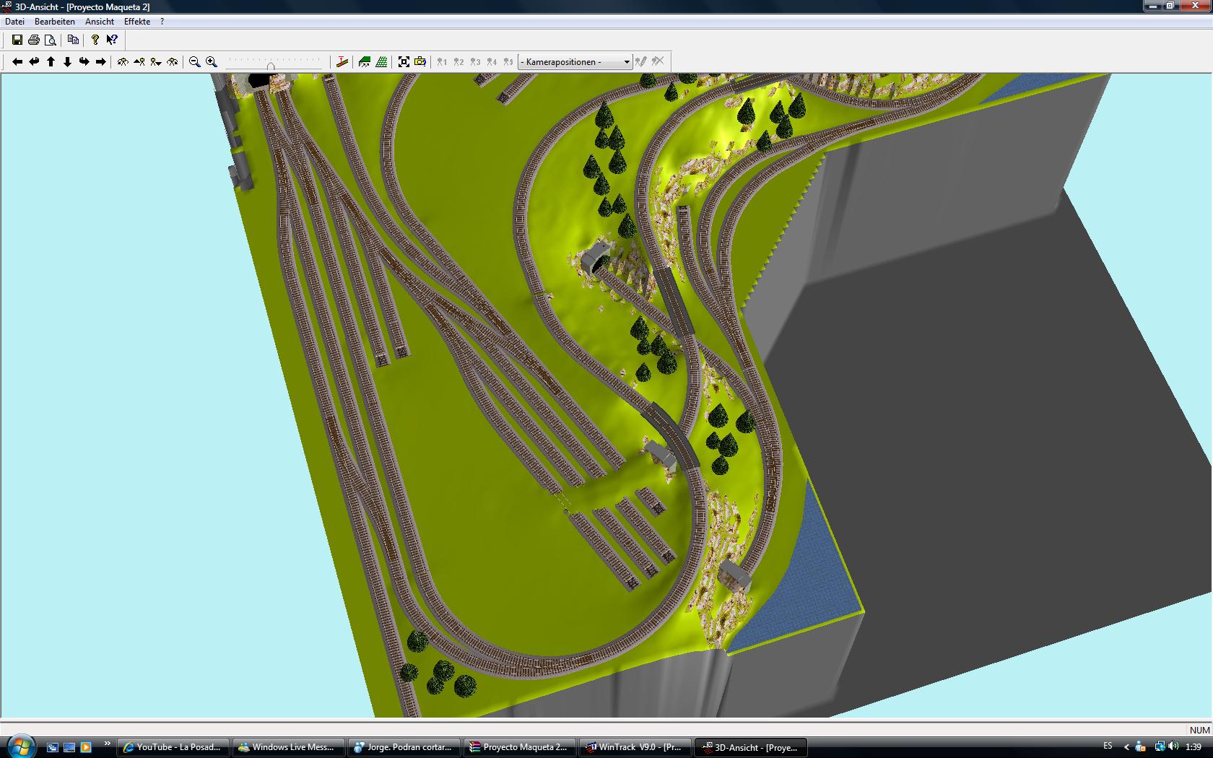Viewport: 1213px width, 758px height.
Task: Click the 3D layout view of the railway
Action: [606, 396]
